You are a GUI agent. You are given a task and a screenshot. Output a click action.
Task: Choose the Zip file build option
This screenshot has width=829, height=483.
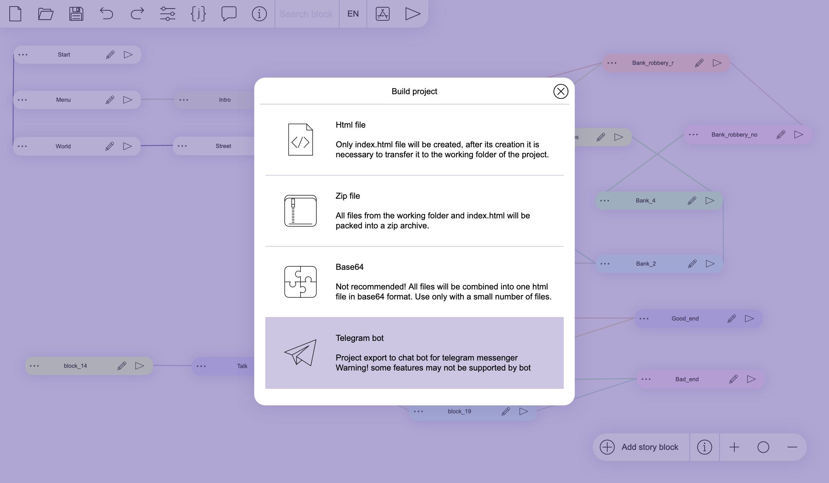(414, 211)
